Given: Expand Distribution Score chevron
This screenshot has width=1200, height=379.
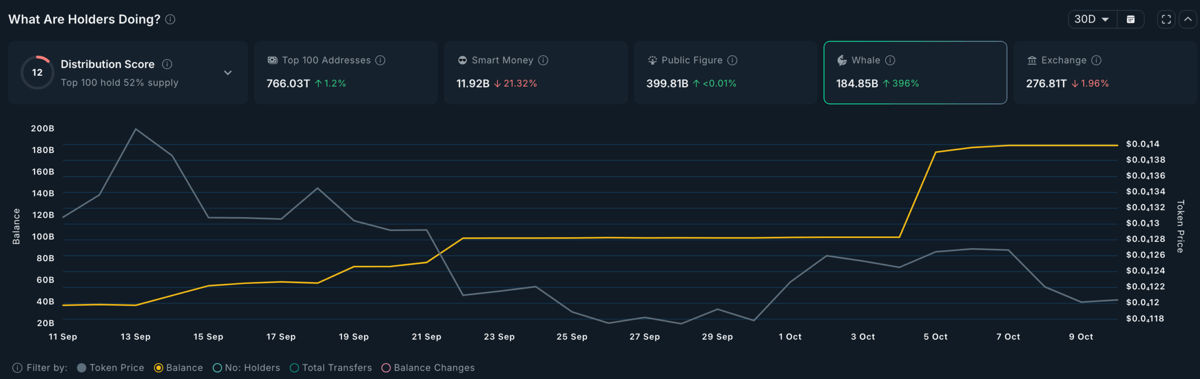Looking at the screenshot, I should tap(228, 73).
